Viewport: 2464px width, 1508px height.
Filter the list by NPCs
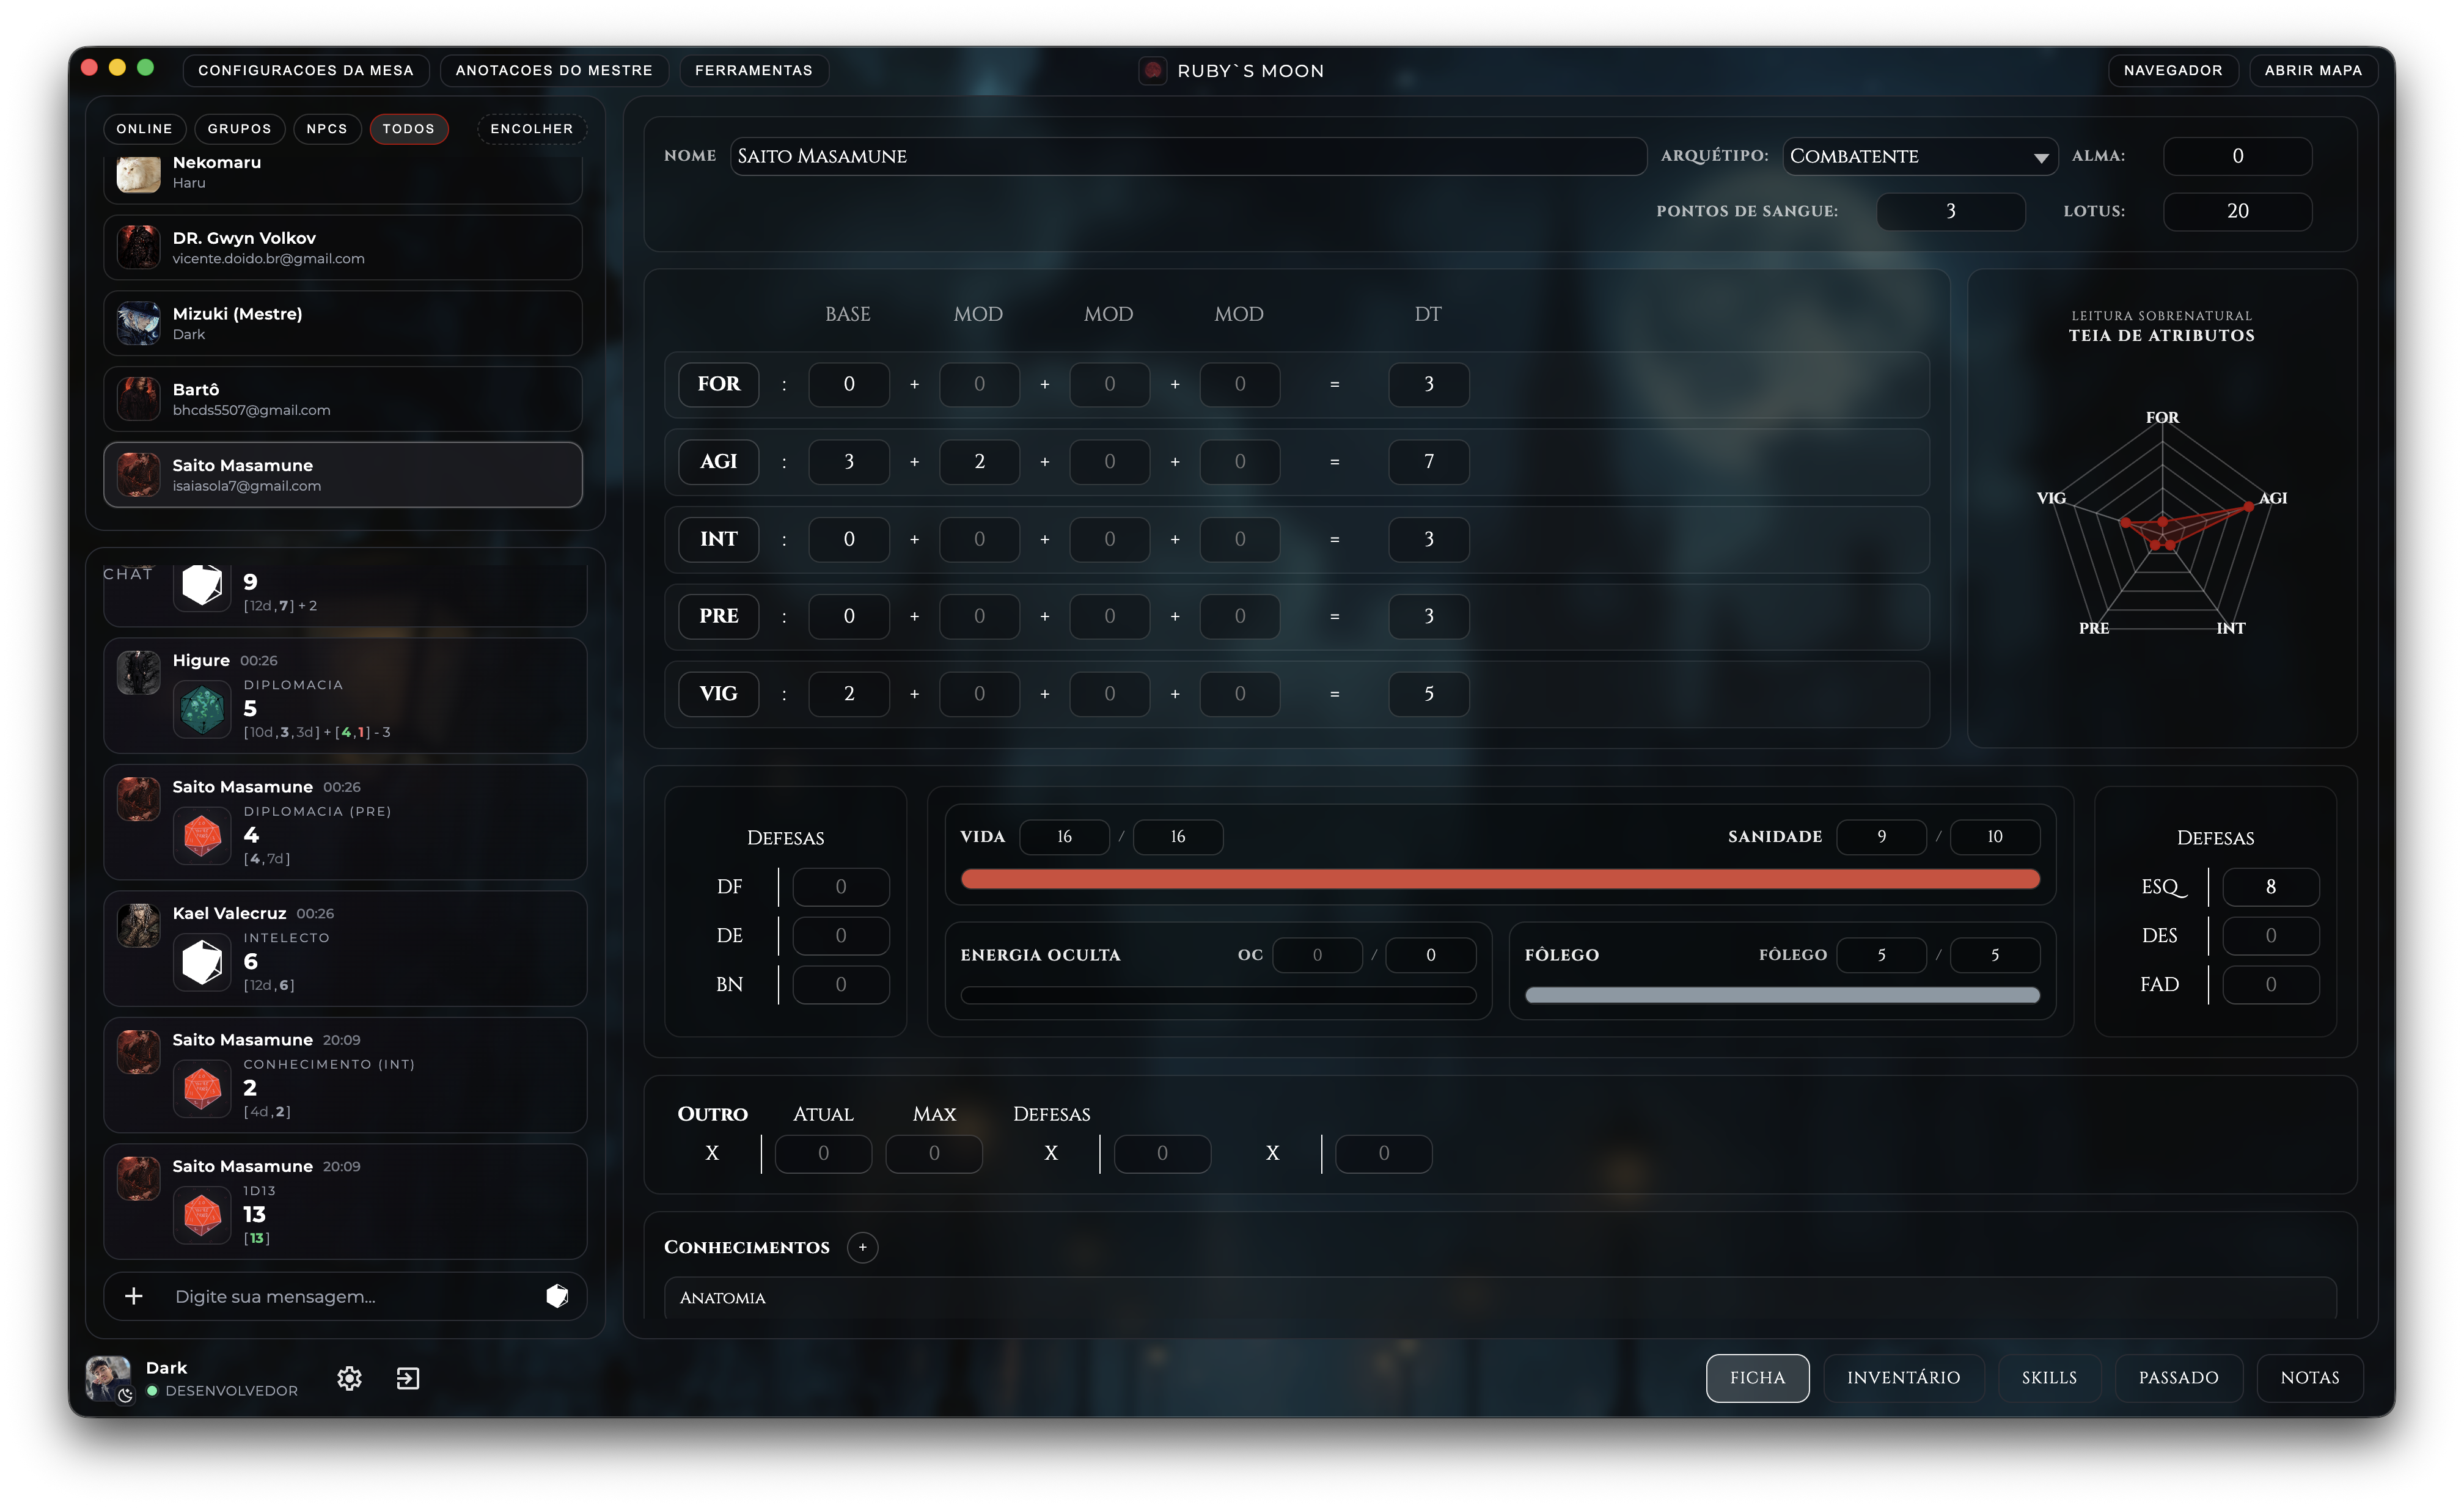tap(327, 129)
